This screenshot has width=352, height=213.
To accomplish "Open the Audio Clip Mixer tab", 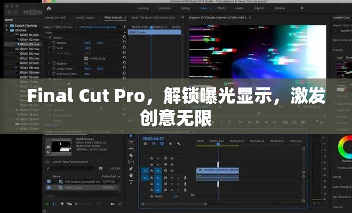I will (153, 18).
